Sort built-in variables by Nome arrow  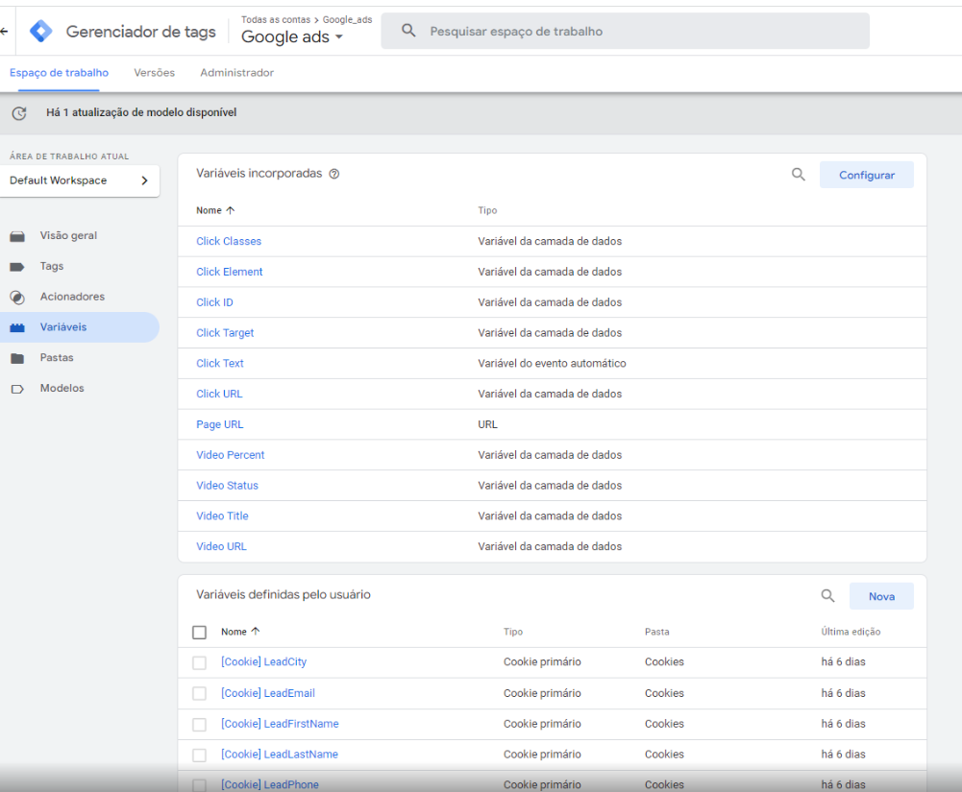tap(231, 210)
